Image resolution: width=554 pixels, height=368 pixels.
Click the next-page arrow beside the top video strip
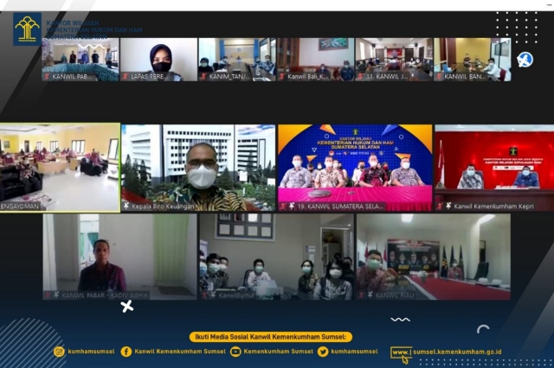click(x=525, y=60)
